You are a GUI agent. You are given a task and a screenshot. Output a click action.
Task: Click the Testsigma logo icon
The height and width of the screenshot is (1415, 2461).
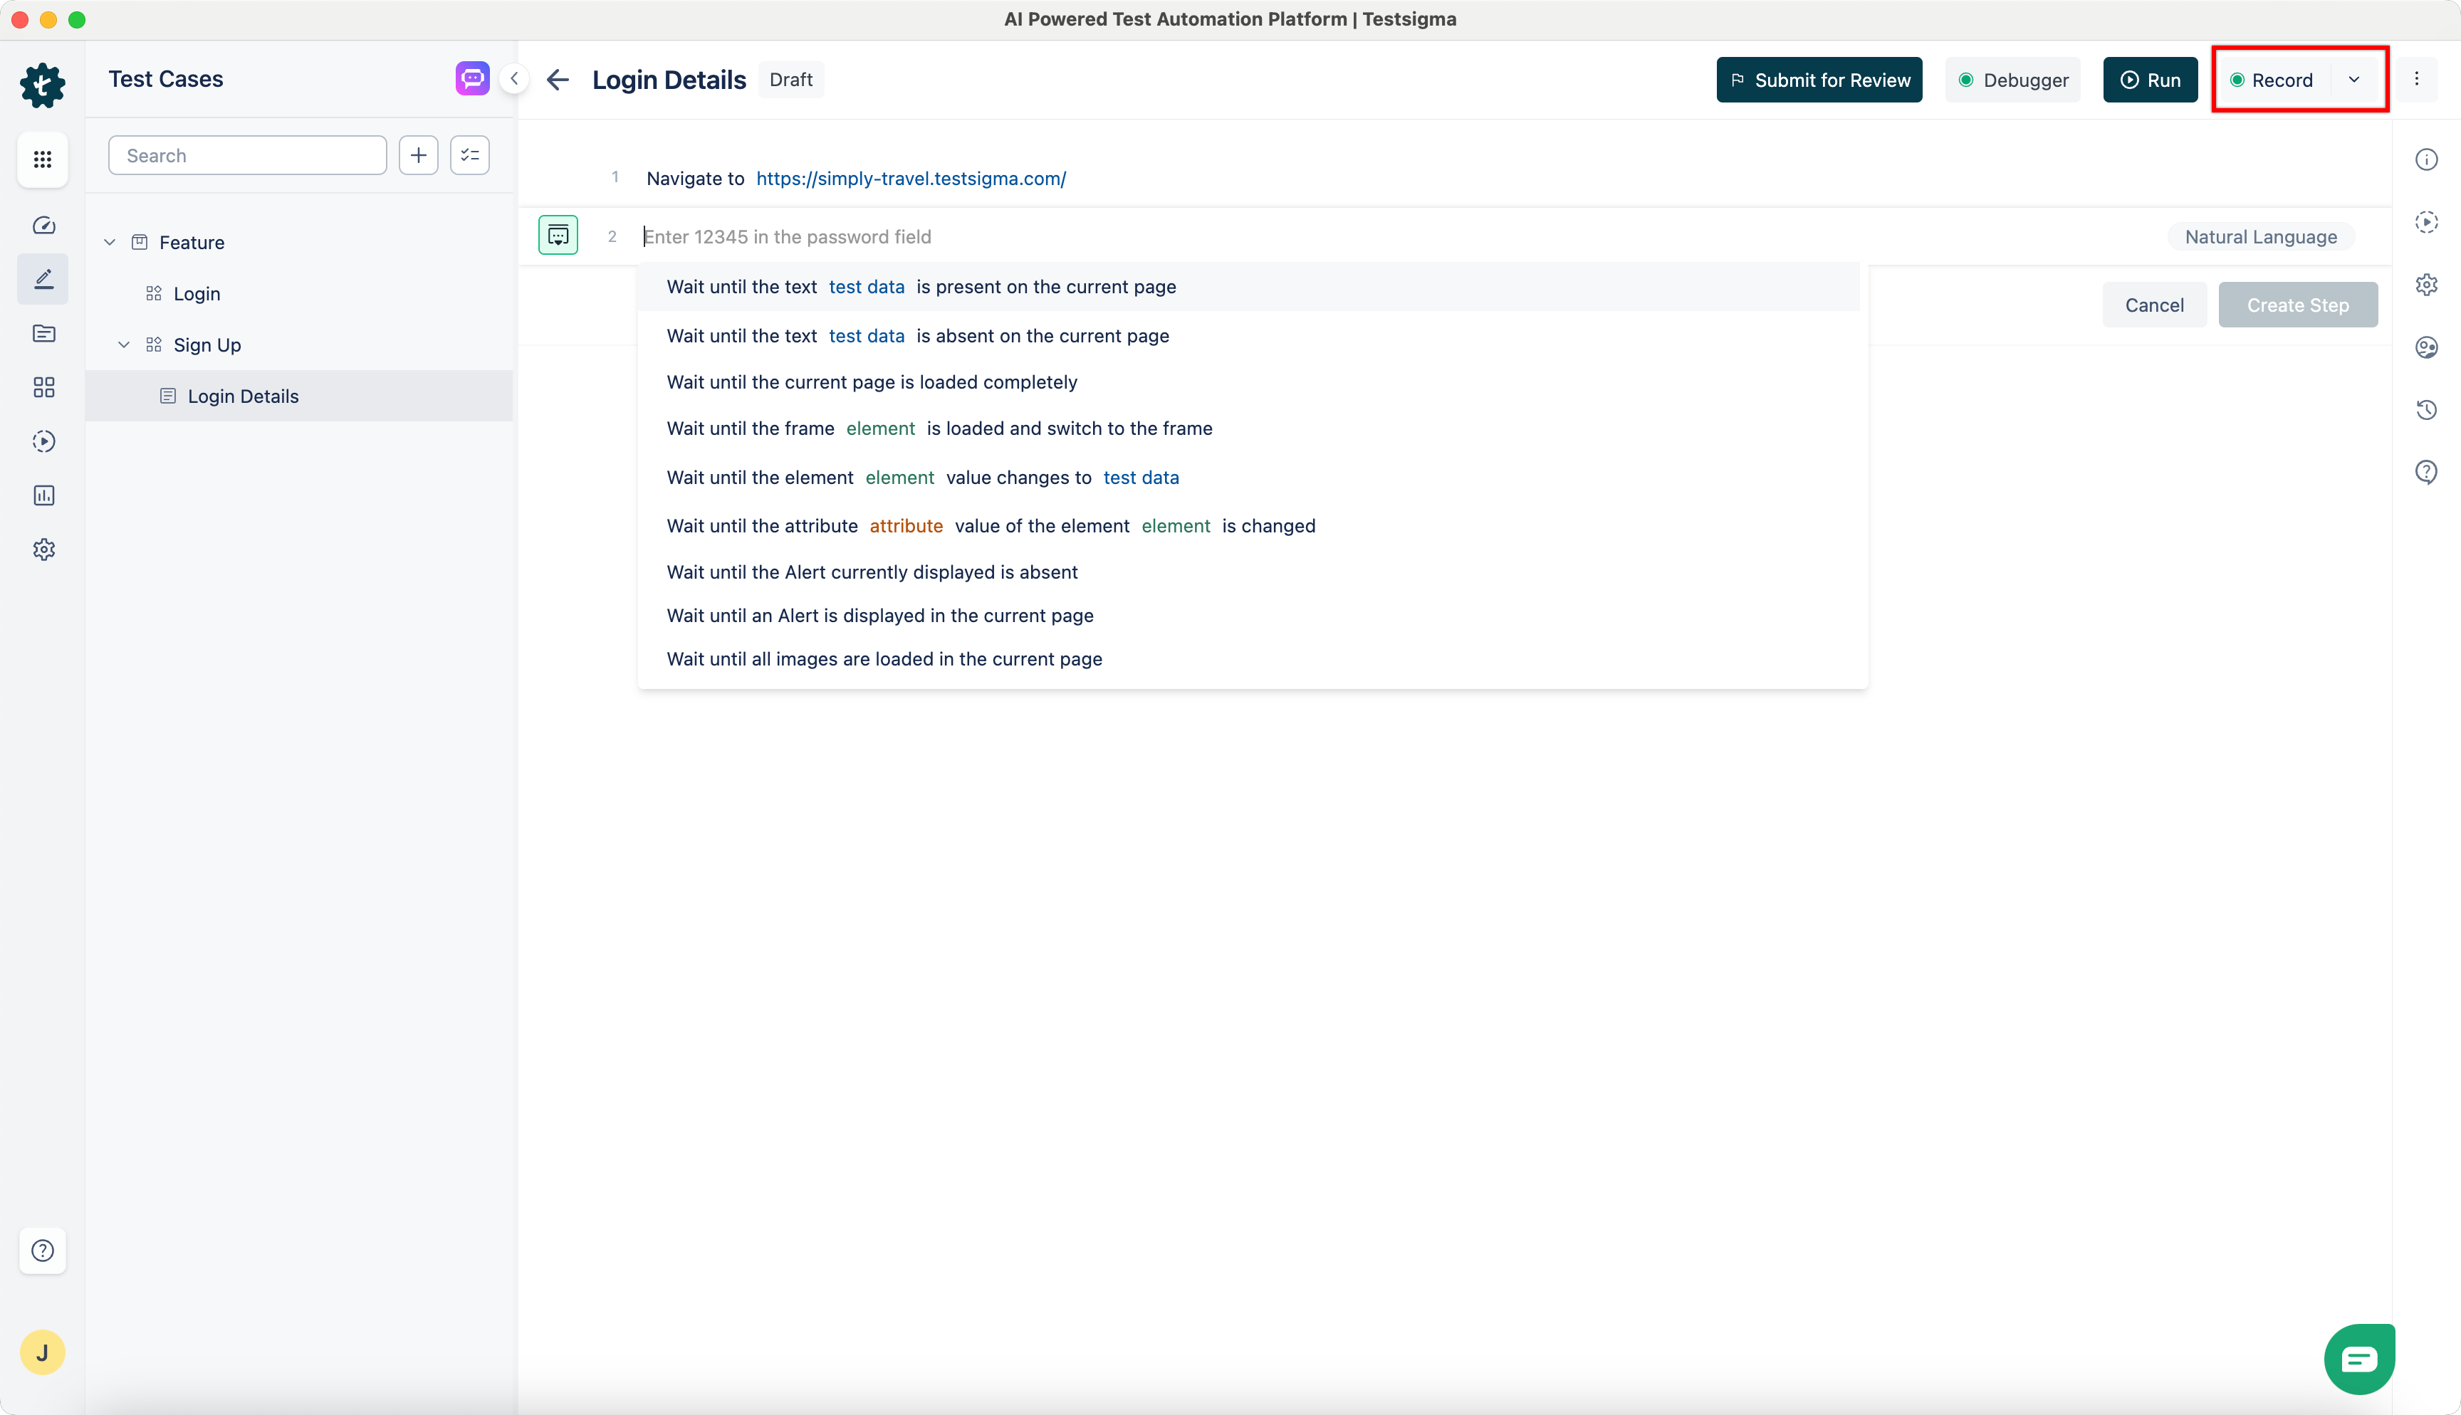[x=43, y=85]
